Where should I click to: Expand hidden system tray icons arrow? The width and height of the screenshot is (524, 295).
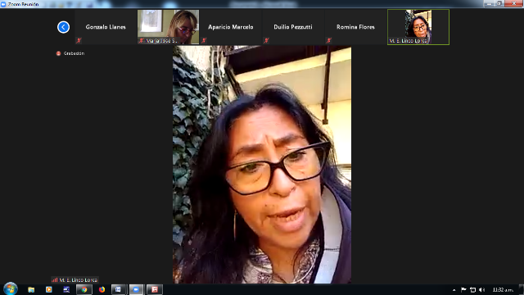(454, 290)
